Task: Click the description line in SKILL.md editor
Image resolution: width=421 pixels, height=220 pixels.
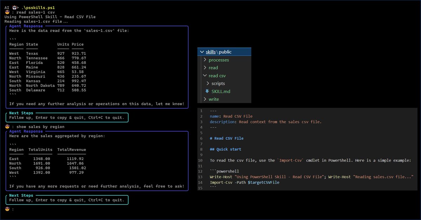Action: point(266,122)
